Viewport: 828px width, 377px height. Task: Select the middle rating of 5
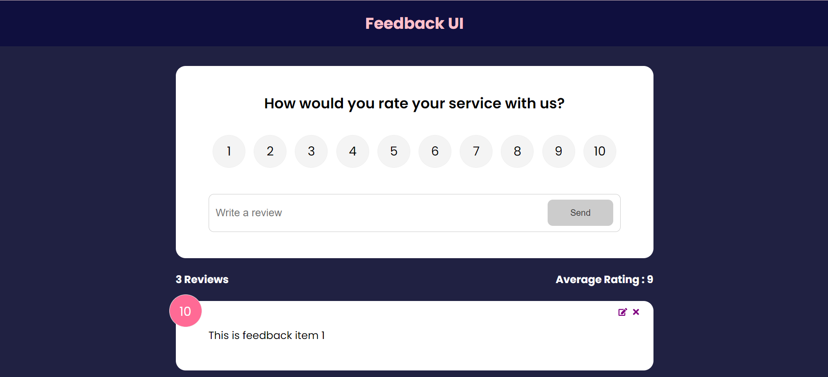394,151
